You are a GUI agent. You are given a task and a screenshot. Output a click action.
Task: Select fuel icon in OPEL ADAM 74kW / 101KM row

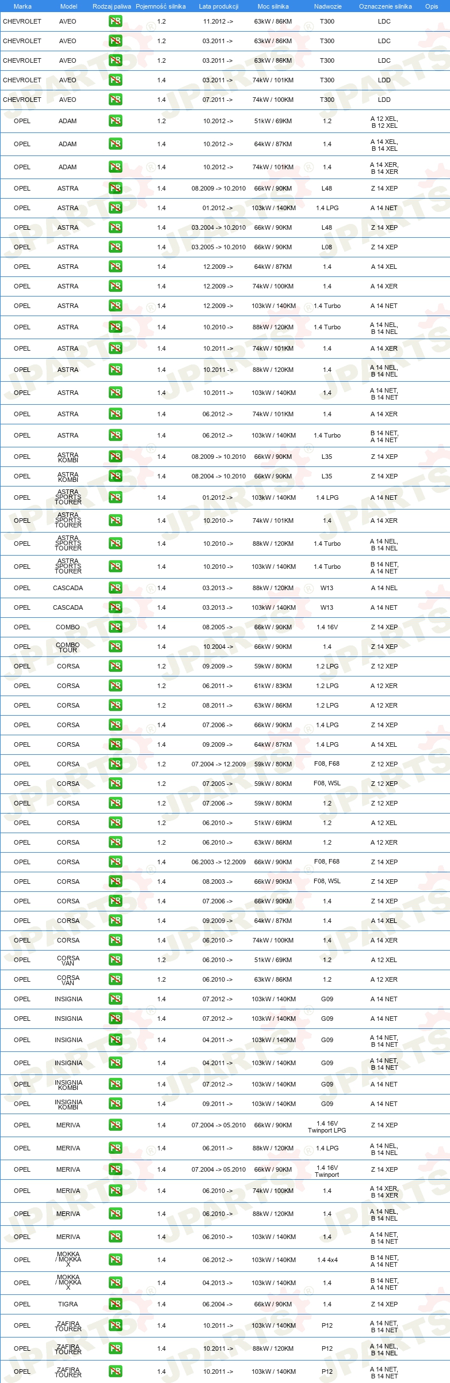[115, 167]
